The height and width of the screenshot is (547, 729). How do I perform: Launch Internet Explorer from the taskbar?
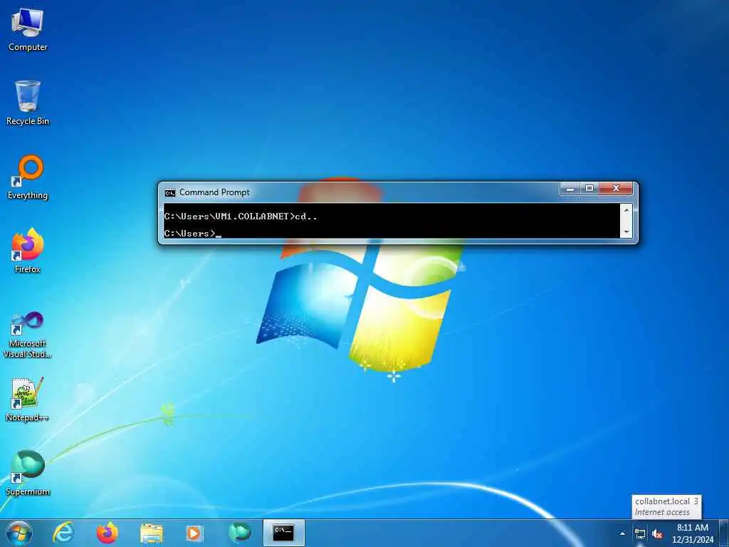point(63,533)
